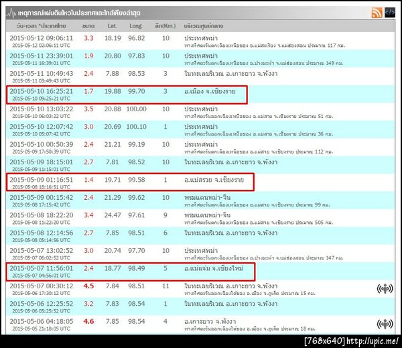
Task: Click depth value 11 cell
Action: coord(165,286)
